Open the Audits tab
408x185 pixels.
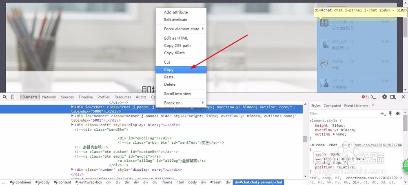coord(141,97)
